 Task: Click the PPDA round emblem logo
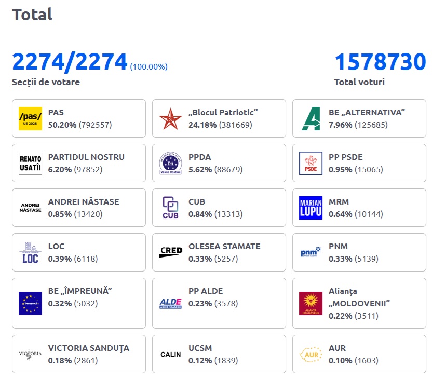170,163
